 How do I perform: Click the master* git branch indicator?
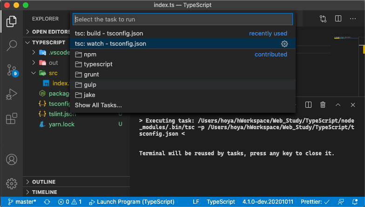pos(22,201)
